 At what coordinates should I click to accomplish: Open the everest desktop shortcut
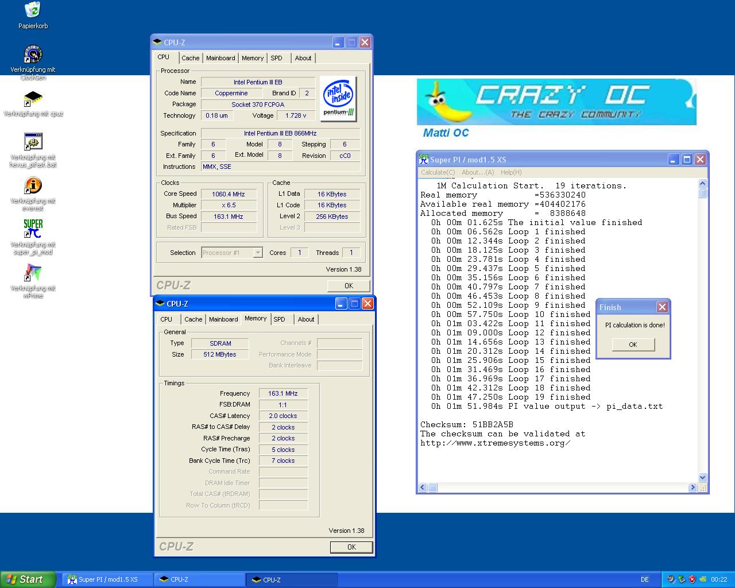33,185
